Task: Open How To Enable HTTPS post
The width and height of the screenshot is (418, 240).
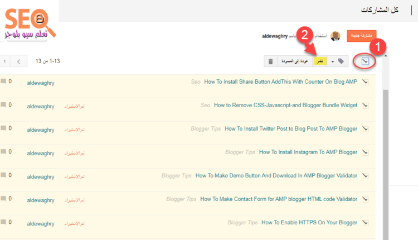Action: (309, 223)
